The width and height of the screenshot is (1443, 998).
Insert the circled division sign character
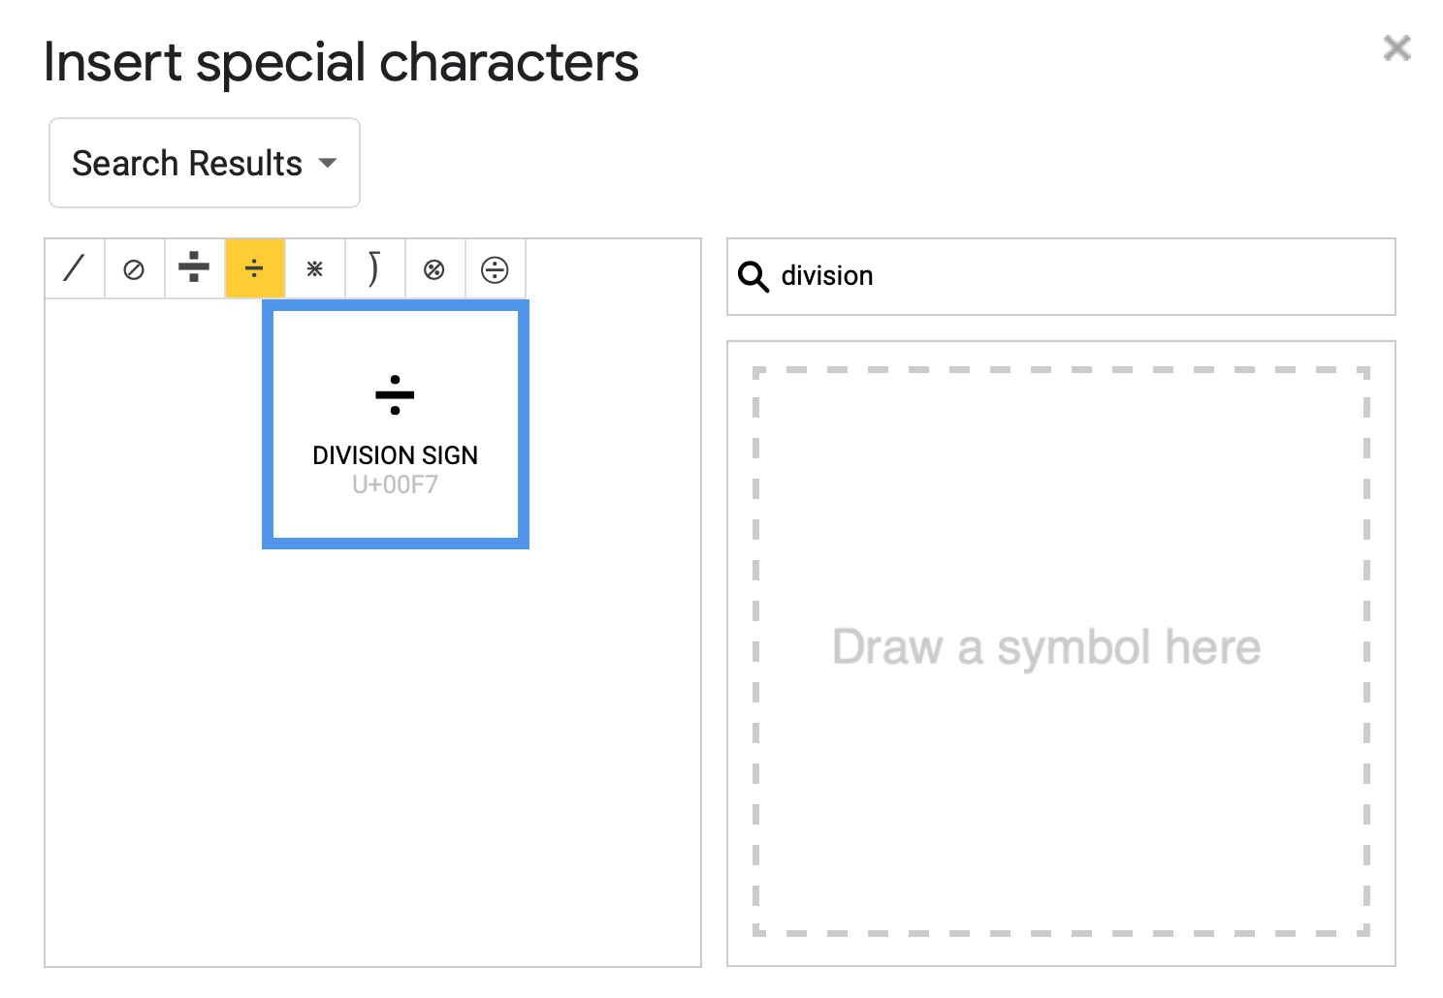(x=496, y=268)
